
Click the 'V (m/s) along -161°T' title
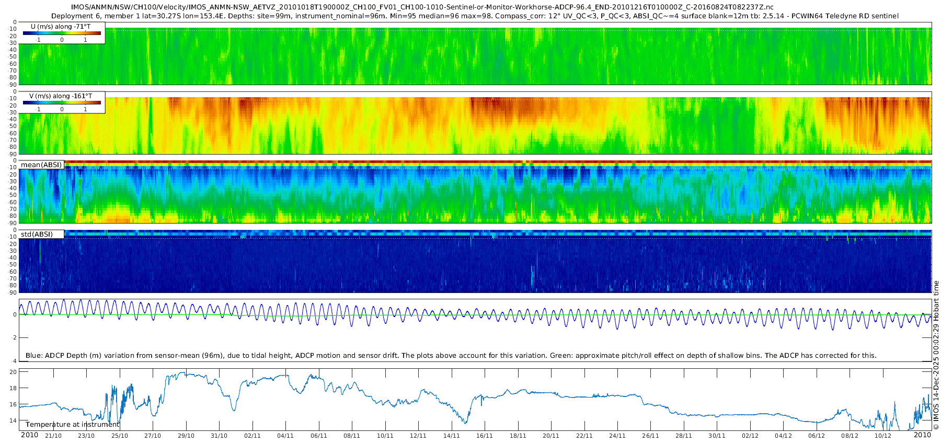(61, 96)
